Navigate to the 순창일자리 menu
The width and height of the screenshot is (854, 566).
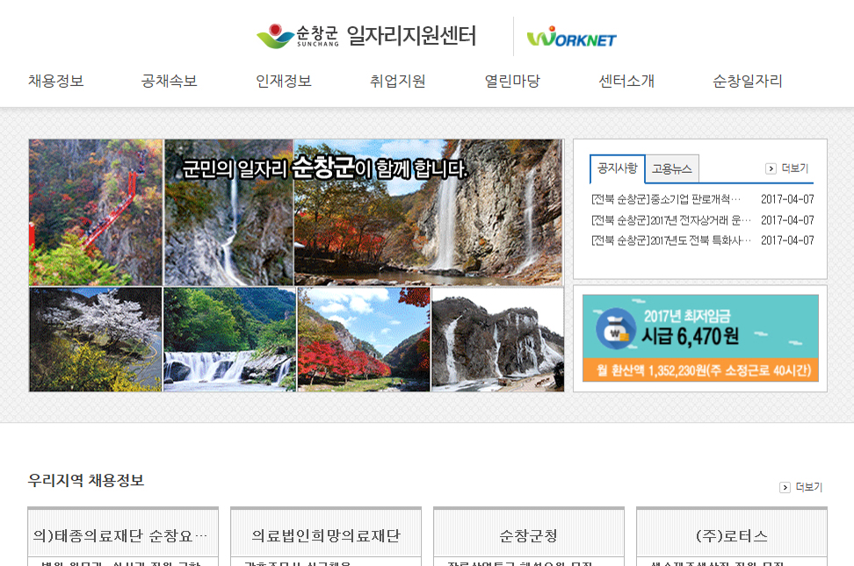(x=747, y=82)
